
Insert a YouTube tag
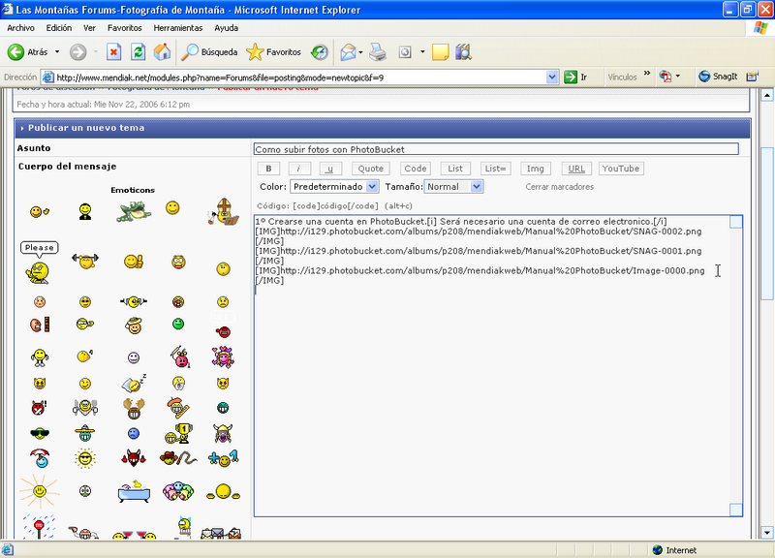pyautogui.click(x=621, y=169)
